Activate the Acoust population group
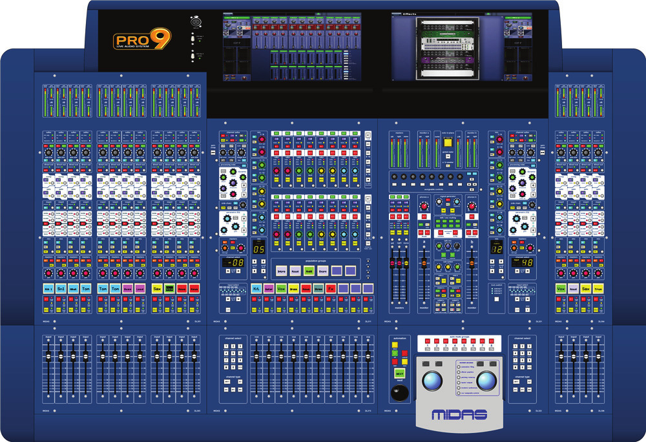This screenshot has height=442, width=646. click(x=295, y=271)
